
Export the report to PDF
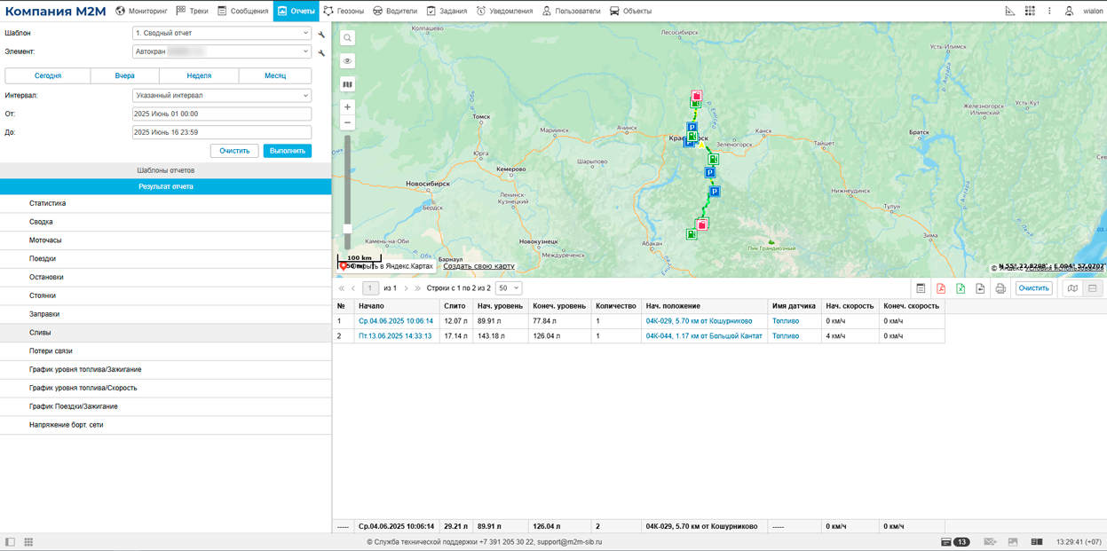(941, 288)
